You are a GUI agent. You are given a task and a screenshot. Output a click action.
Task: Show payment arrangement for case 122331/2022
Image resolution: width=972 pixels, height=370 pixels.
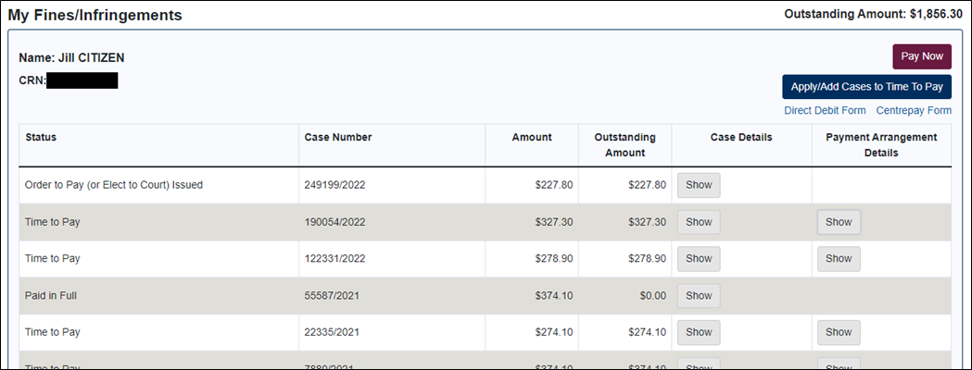839,259
